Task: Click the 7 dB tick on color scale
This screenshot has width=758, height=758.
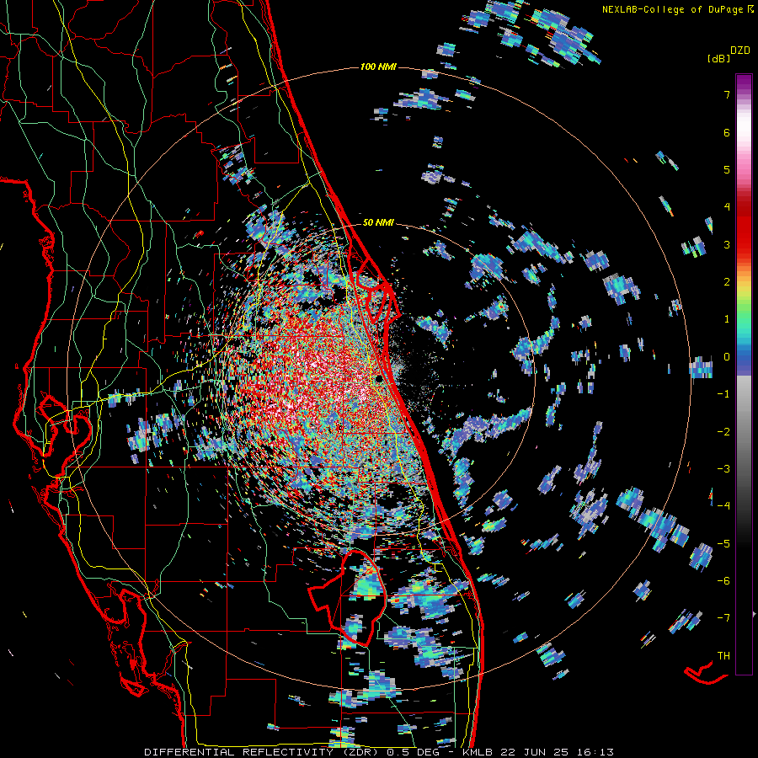Action: [x=727, y=94]
